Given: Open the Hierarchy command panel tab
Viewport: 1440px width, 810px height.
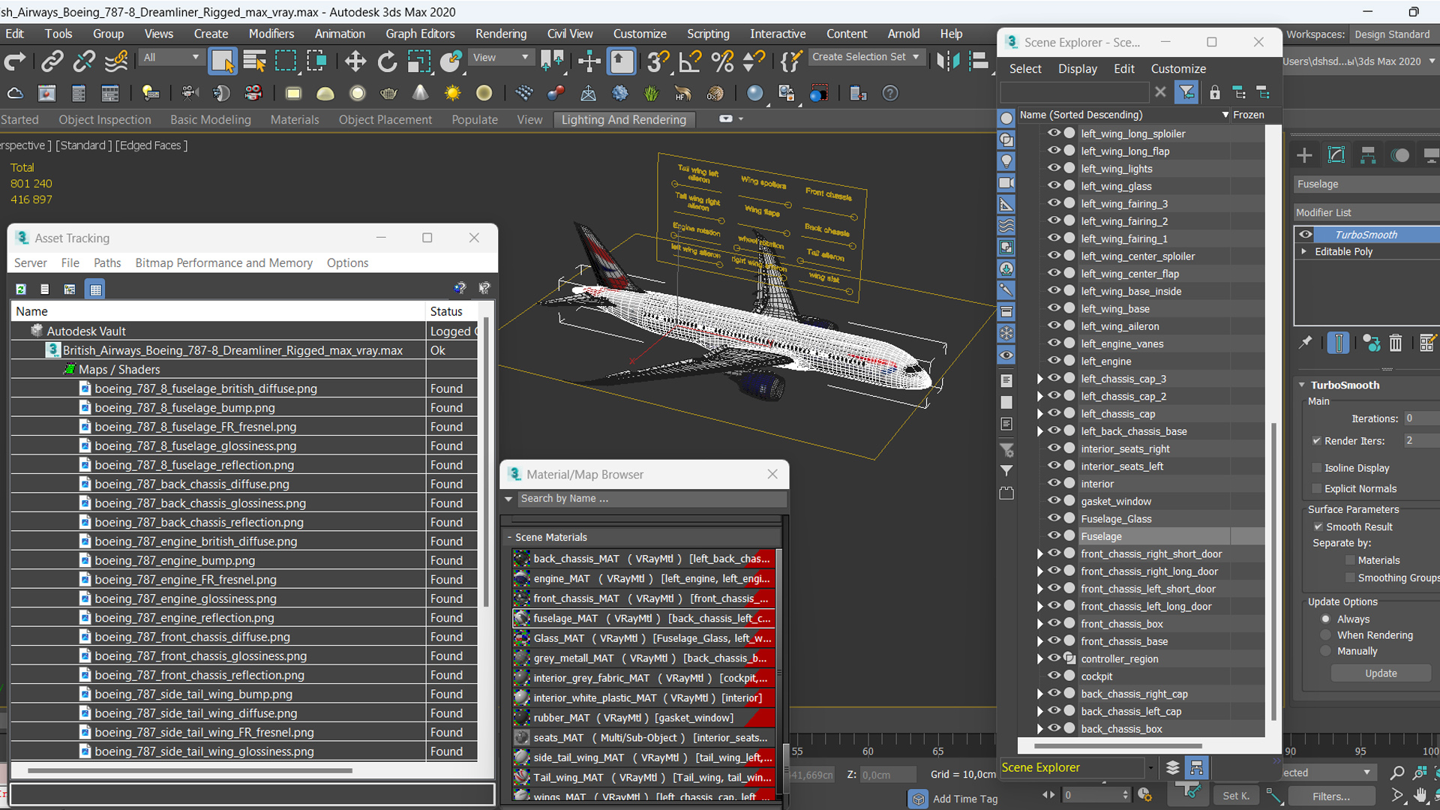Looking at the screenshot, I should 1368,155.
